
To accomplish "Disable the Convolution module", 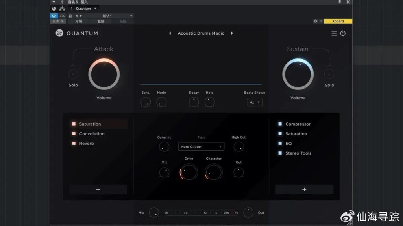I will coord(74,134).
